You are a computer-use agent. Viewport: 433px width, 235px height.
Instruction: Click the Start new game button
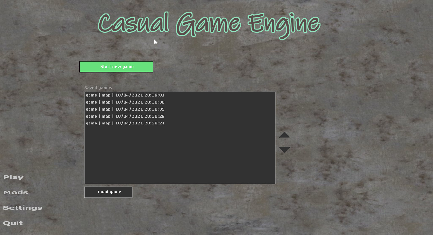pyautogui.click(x=116, y=67)
